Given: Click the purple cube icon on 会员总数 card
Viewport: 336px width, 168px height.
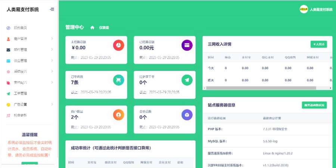Looking at the screenshot, I should pyautogui.click(x=187, y=115).
